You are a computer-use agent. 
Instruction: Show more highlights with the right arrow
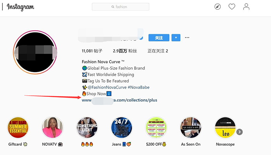(240, 132)
